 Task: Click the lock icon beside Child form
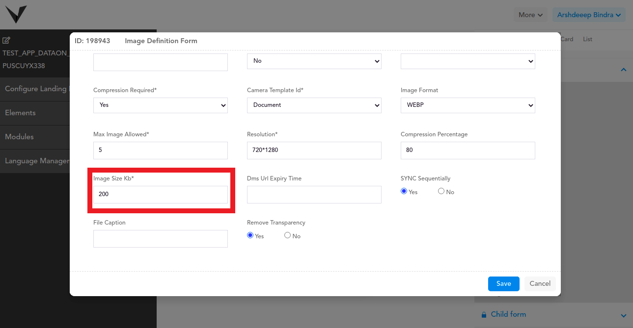(484, 315)
